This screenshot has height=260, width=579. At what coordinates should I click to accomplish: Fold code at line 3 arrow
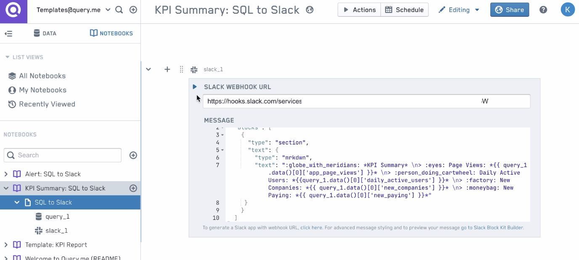[x=223, y=135]
